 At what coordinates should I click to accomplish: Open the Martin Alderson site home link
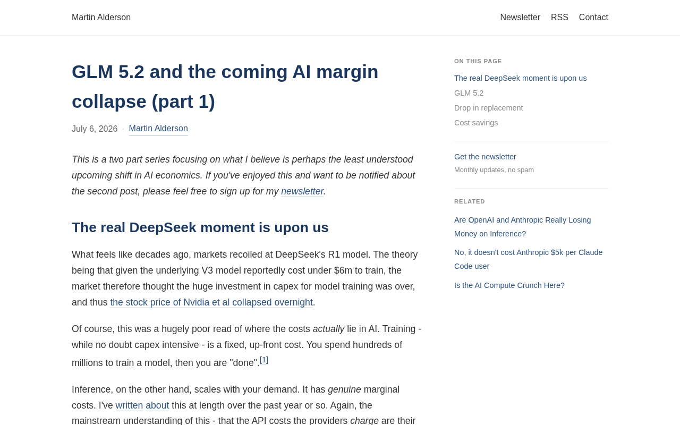pyautogui.click(x=101, y=18)
